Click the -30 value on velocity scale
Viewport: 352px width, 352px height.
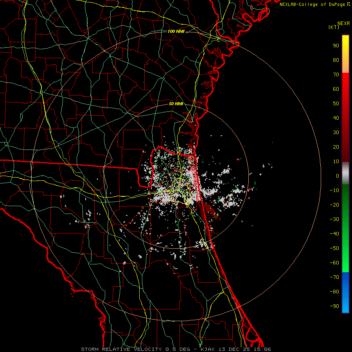coord(334,219)
